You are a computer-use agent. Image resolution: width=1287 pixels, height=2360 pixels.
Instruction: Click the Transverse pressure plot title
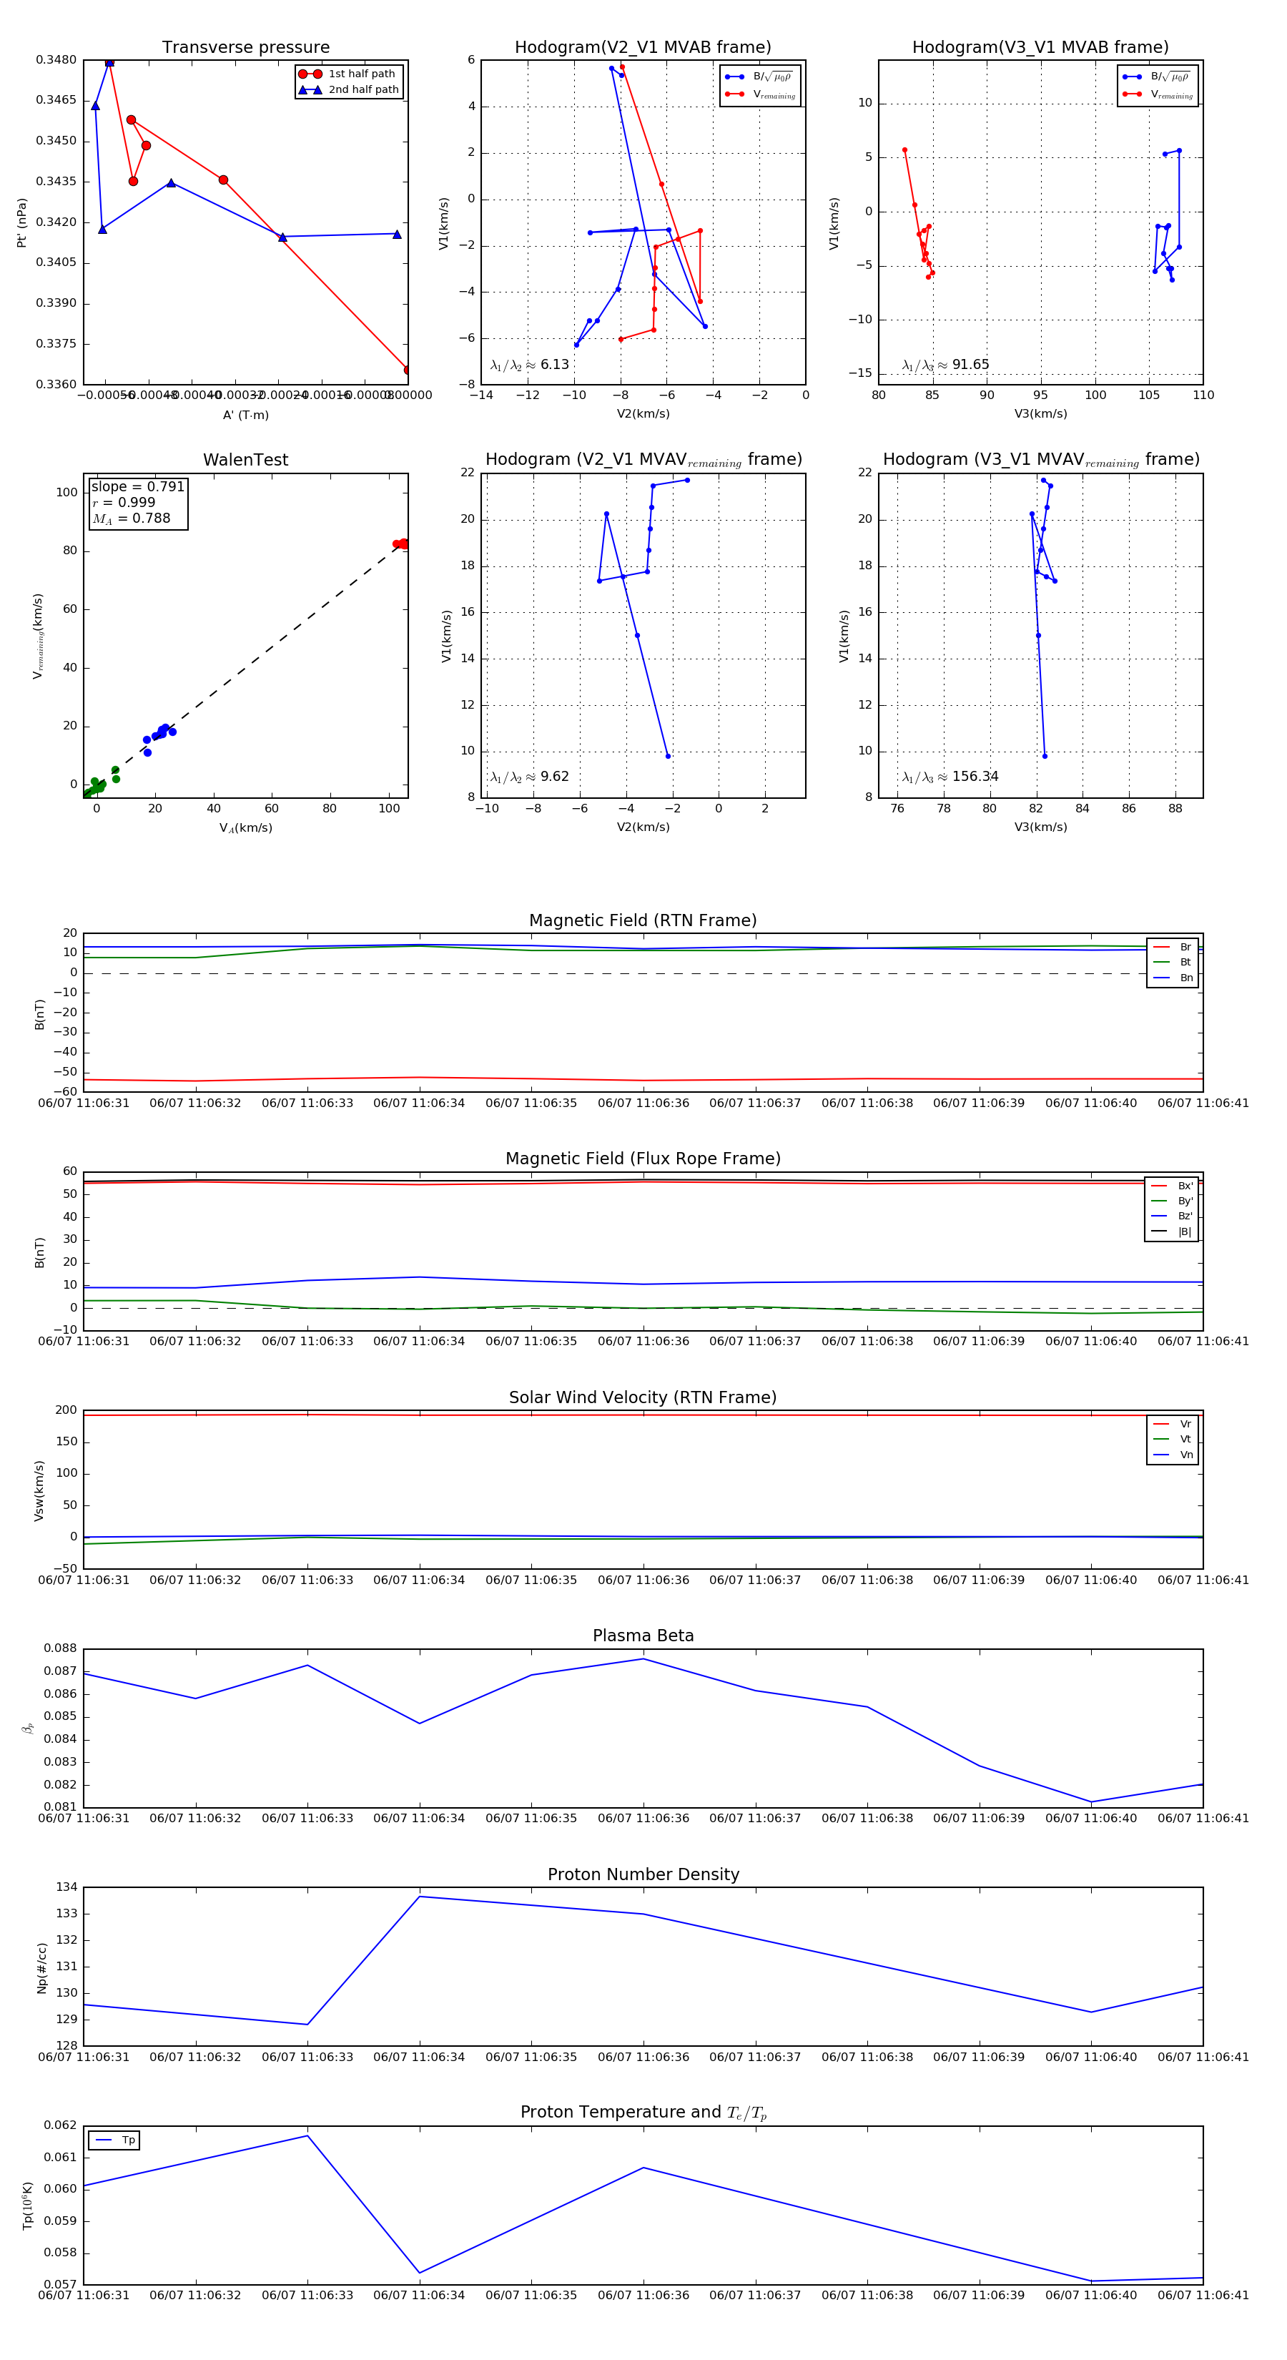click(245, 48)
